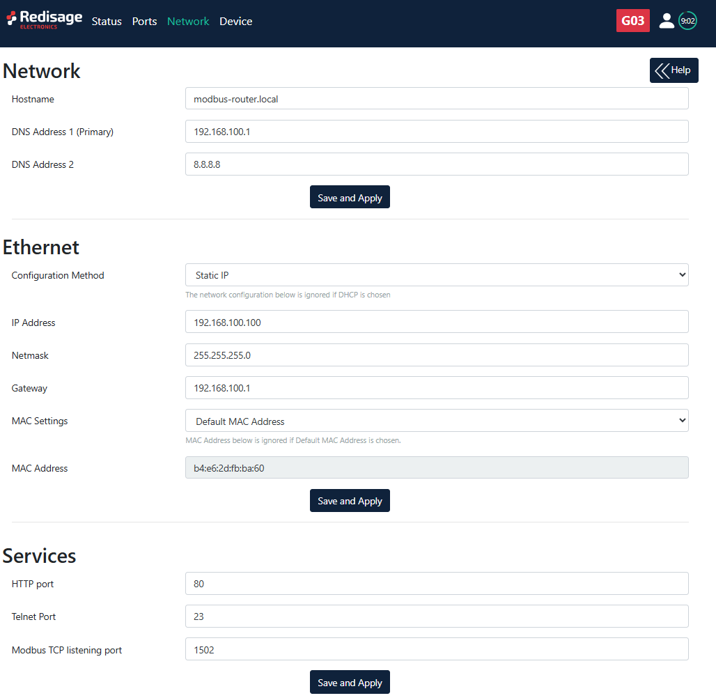The width and height of the screenshot is (716, 698).
Task: Go to the Status page
Action: click(x=107, y=21)
